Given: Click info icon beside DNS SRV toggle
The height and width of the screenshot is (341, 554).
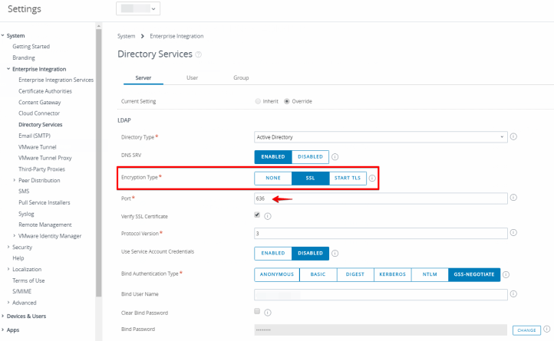Looking at the screenshot, I should [x=337, y=157].
